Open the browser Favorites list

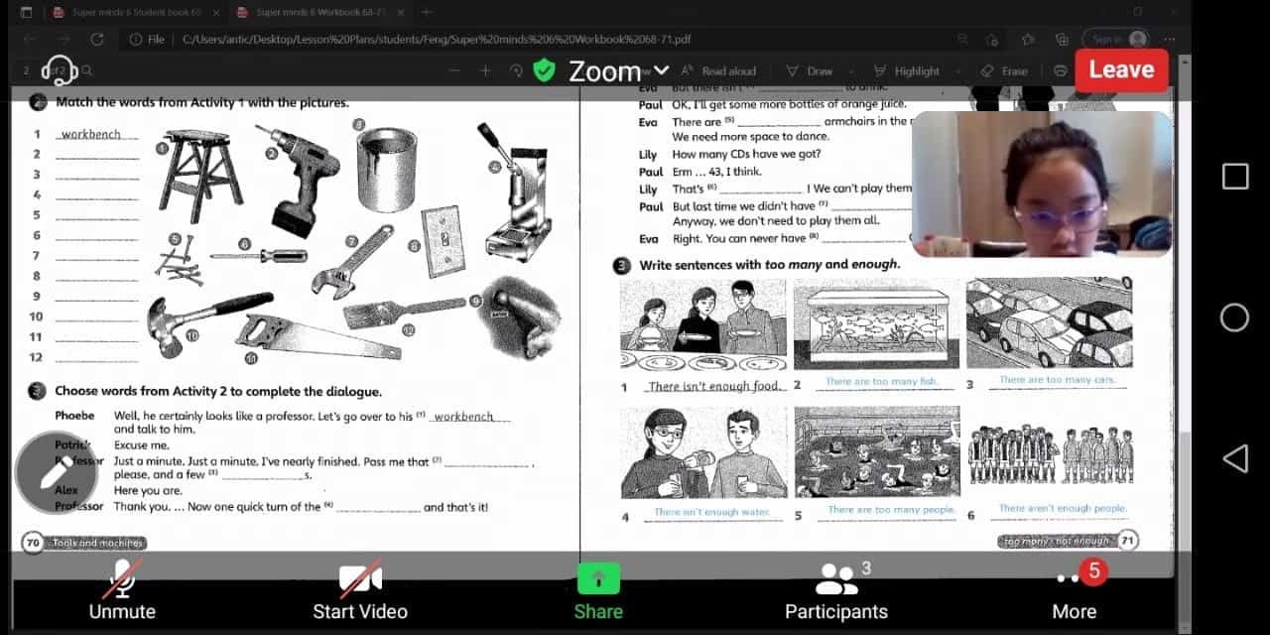pos(1028,39)
